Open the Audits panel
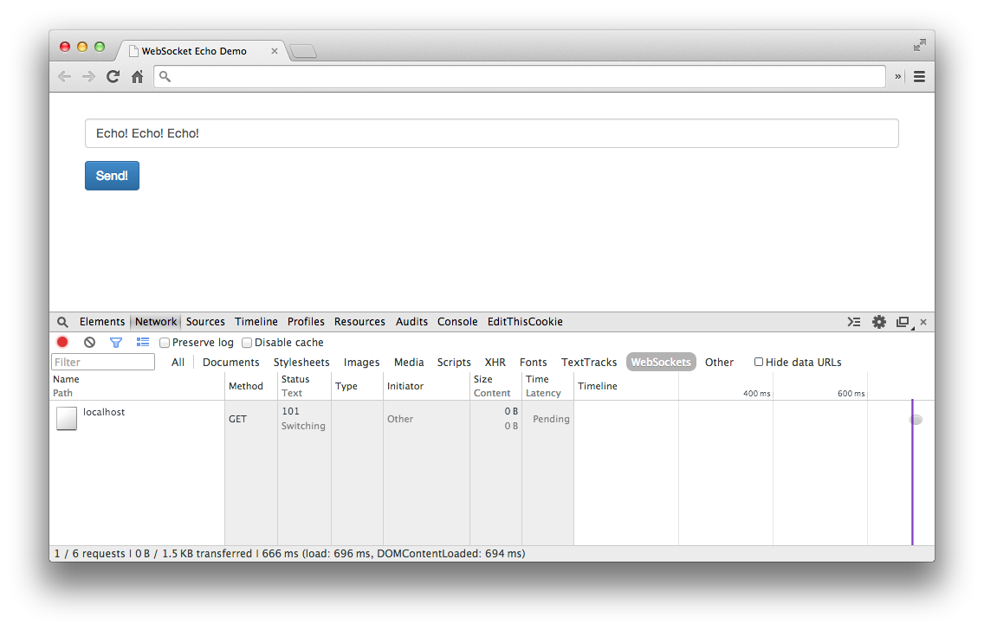The height and width of the screenshot is (630, 984). point(411,322)
